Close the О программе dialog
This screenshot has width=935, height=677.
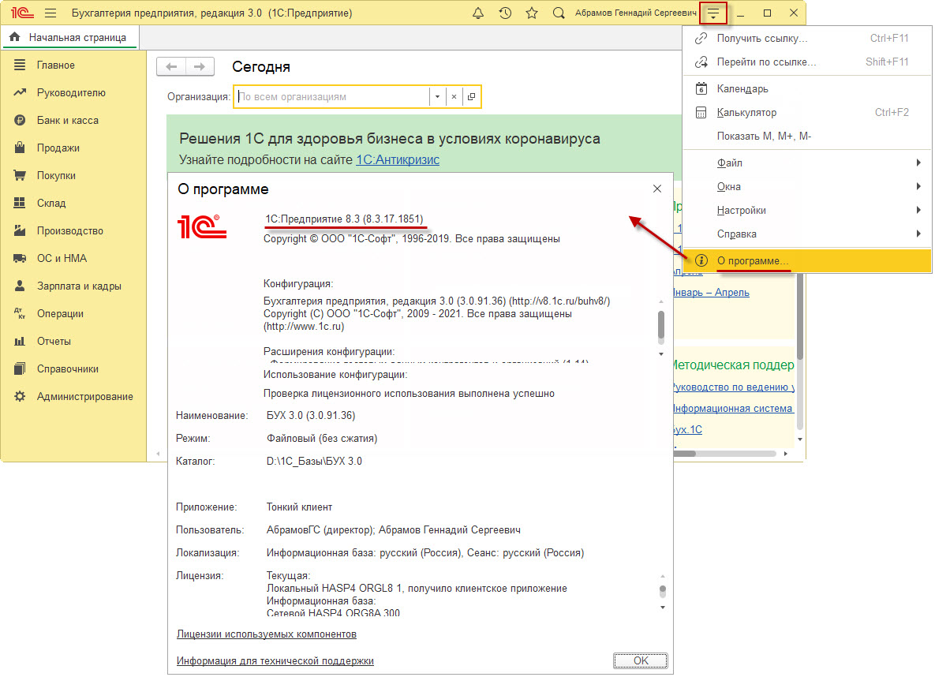(x=657, y=189)
